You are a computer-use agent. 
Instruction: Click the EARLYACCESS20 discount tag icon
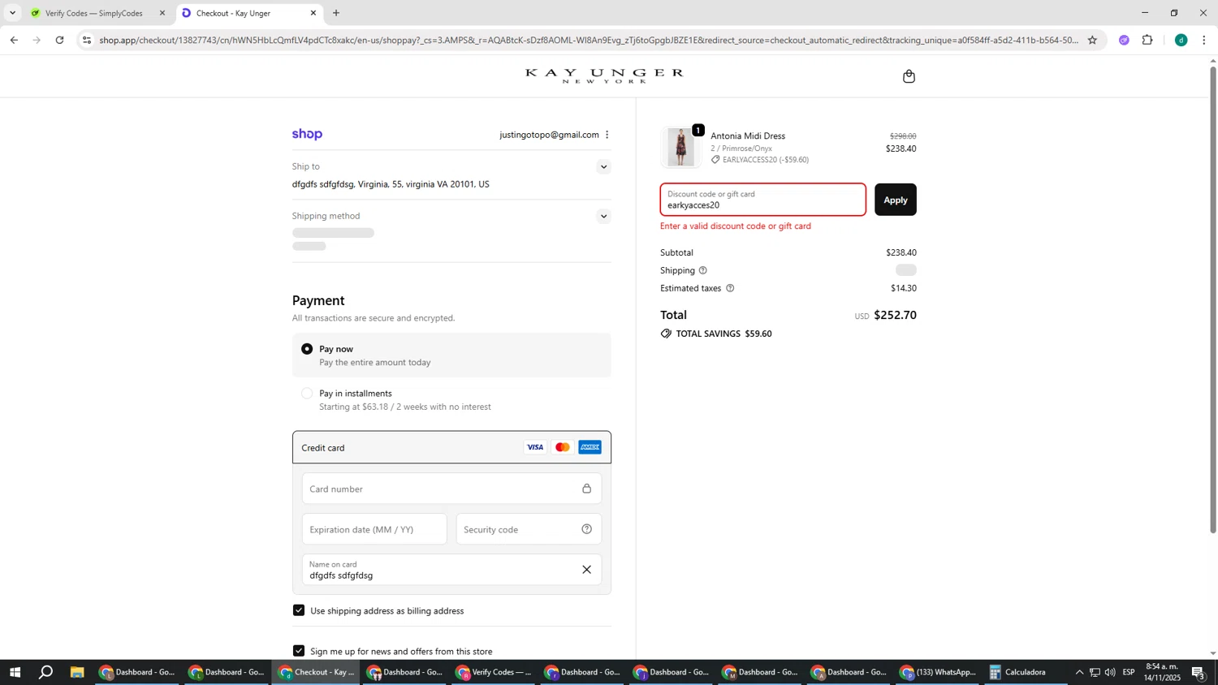(x=715, y=160)
